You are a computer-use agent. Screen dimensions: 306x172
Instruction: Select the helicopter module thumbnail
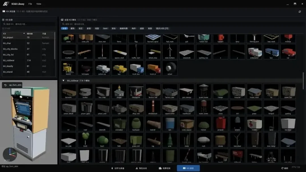pos(85,68)
